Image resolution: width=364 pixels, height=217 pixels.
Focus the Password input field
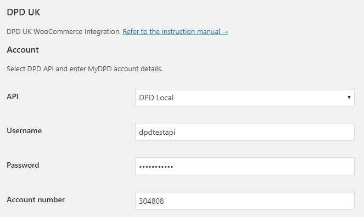245,166
